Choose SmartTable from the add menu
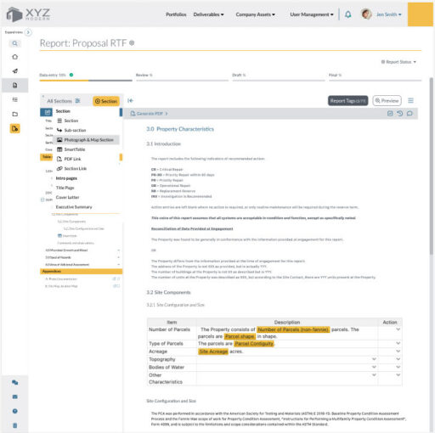The image size is (435, 433). [71, 149]
